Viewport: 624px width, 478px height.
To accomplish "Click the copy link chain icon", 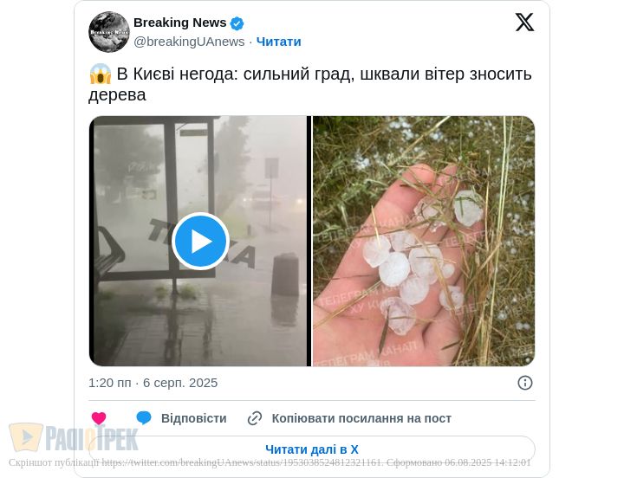I will (255, 418).
